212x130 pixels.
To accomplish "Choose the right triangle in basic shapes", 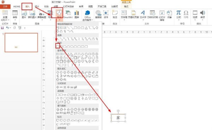I will tap(72, 54).
